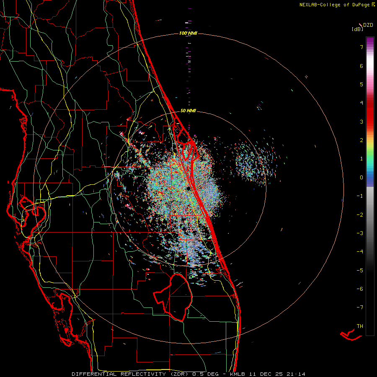Click the vertical ZDR color scale bar
The height and width of the screenshot is (377, 377).
pyautogui.click(x=370, y=186)
